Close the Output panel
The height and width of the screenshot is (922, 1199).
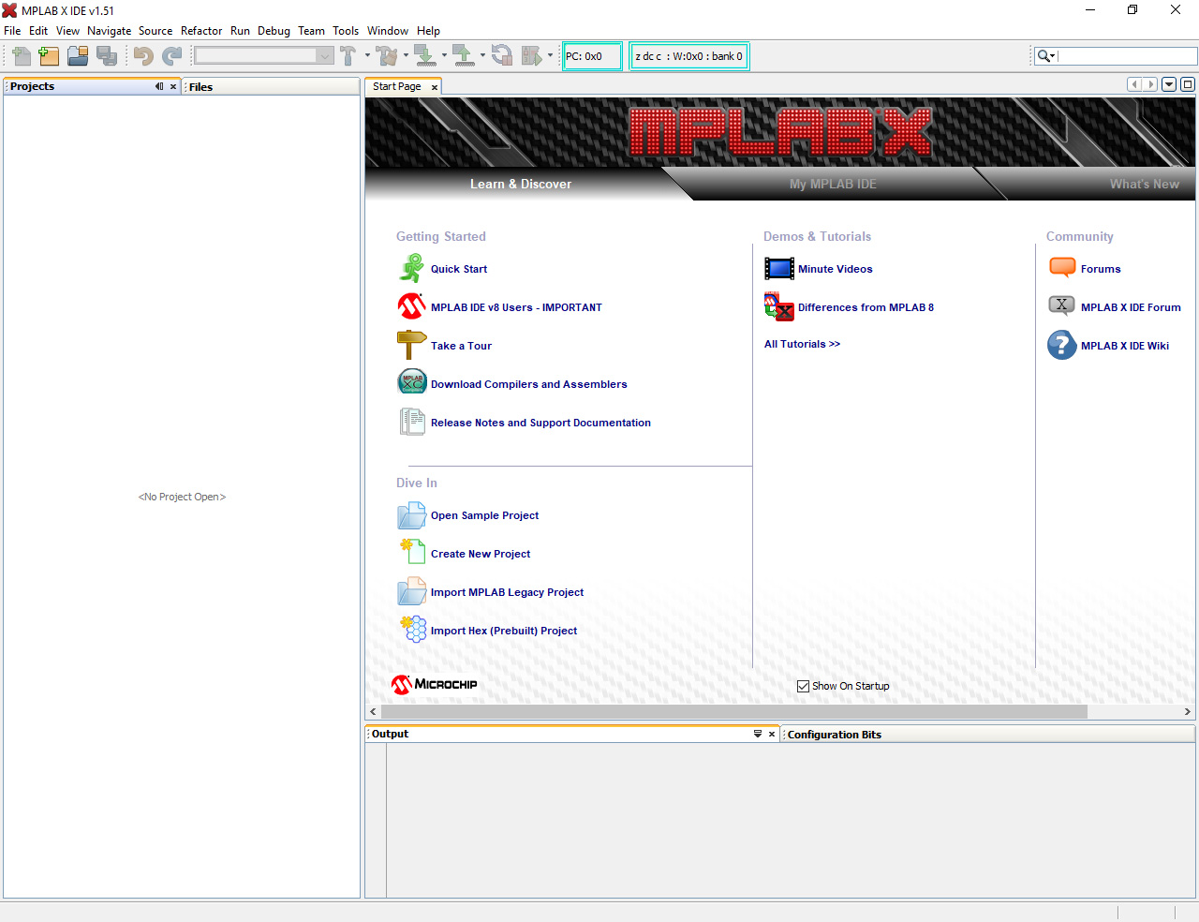(x=772, y=734)
